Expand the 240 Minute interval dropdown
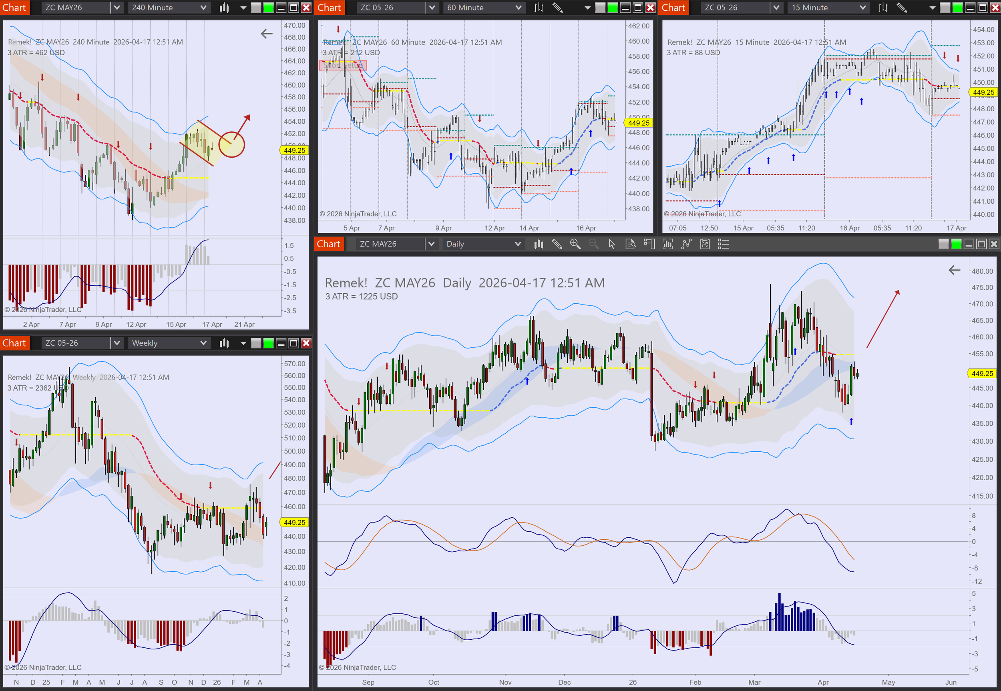The height and width of the screenshot is (691, 1001). coord(203,7)
